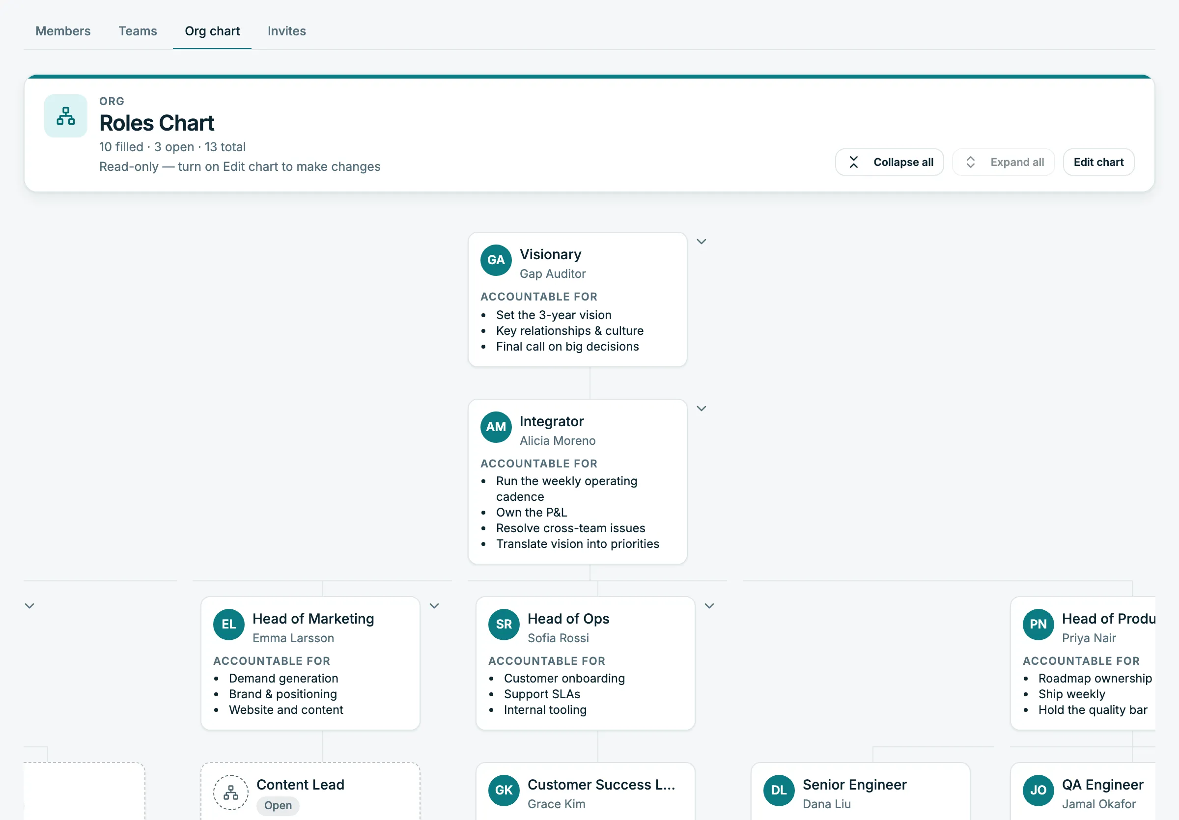Click 'Final call on big decisions' bullet

tap(567, 347)
